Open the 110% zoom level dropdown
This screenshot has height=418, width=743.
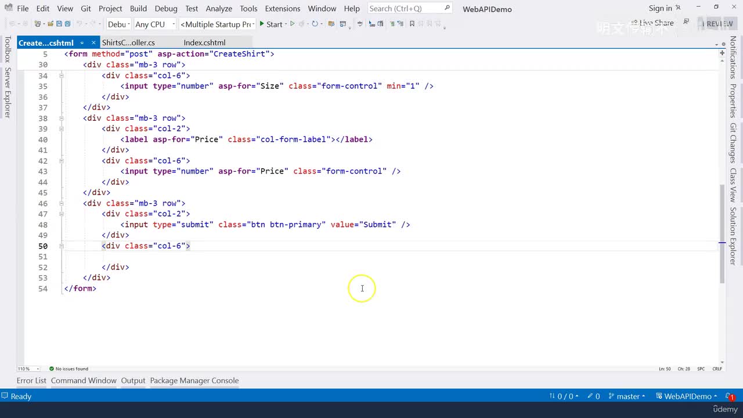28,369
